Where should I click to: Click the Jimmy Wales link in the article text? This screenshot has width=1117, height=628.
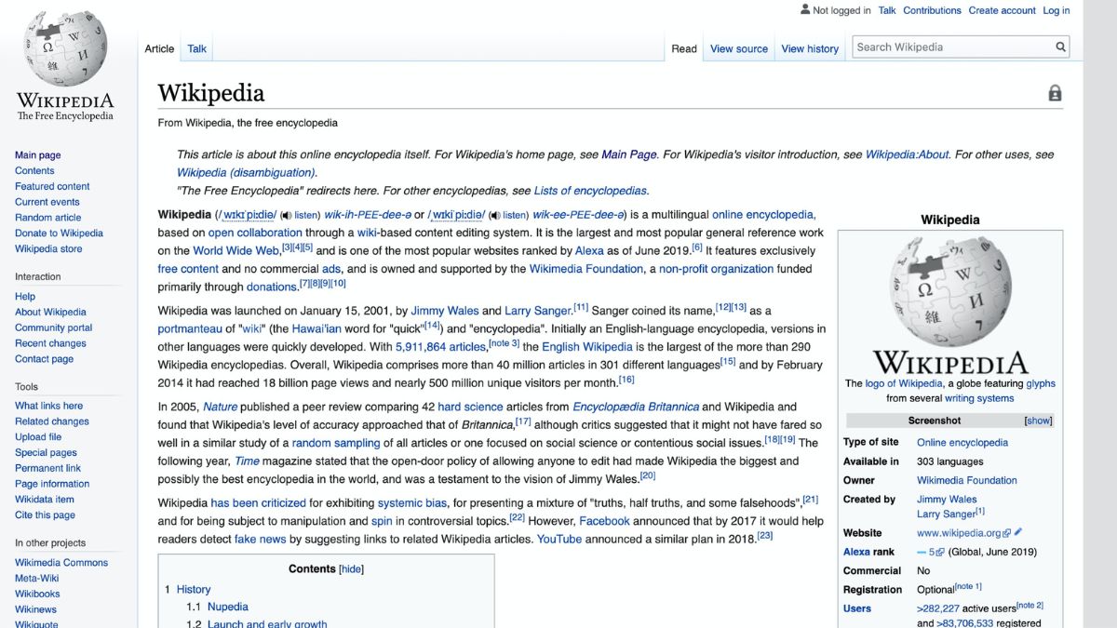(x=445, y=311)
